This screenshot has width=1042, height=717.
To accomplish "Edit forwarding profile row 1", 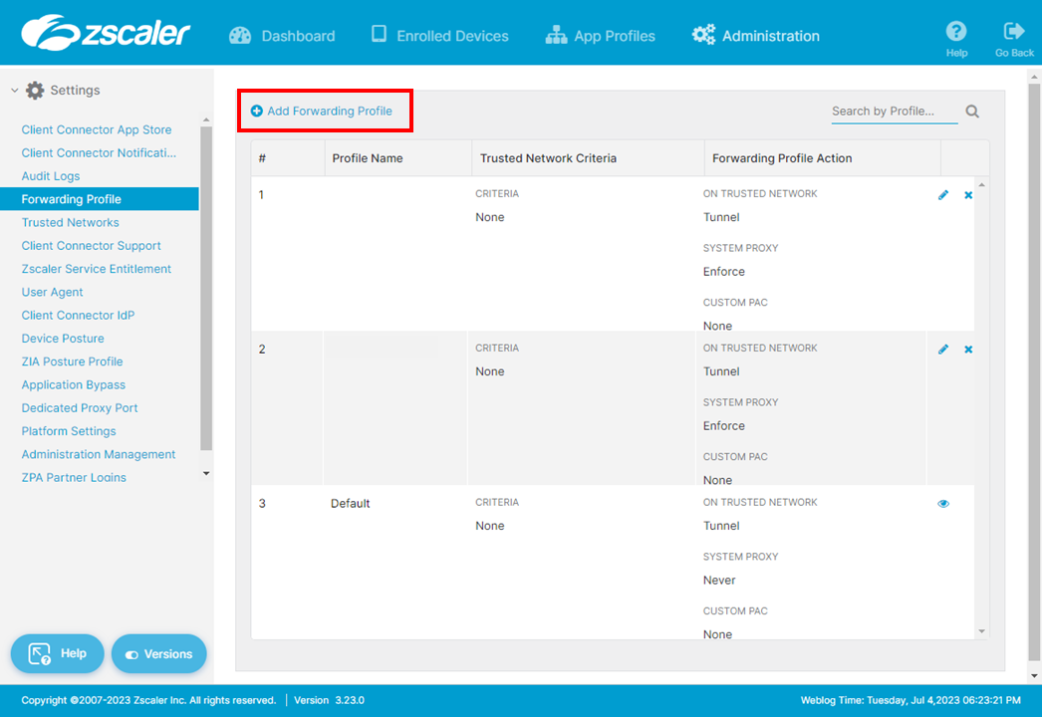I will click(943, 195).
